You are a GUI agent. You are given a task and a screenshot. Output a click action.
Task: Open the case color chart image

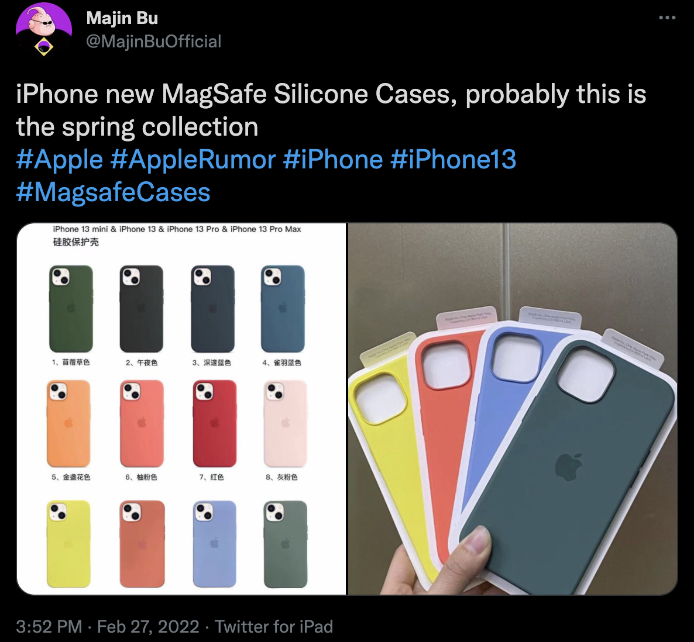point(181,409)
